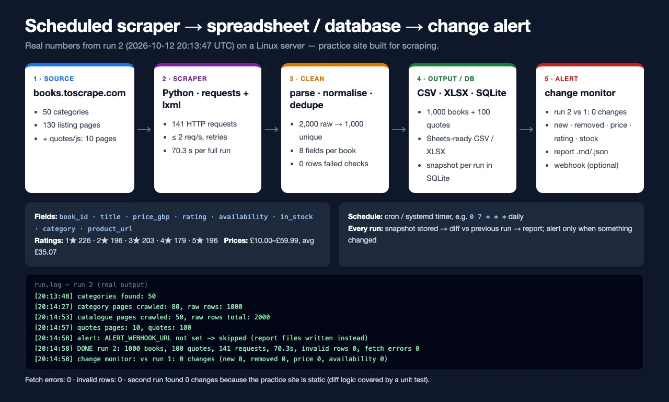Click the footer note starting "Fetch errors: 0"
Screen dimensions: 669x402
click(x=227, y=380)
